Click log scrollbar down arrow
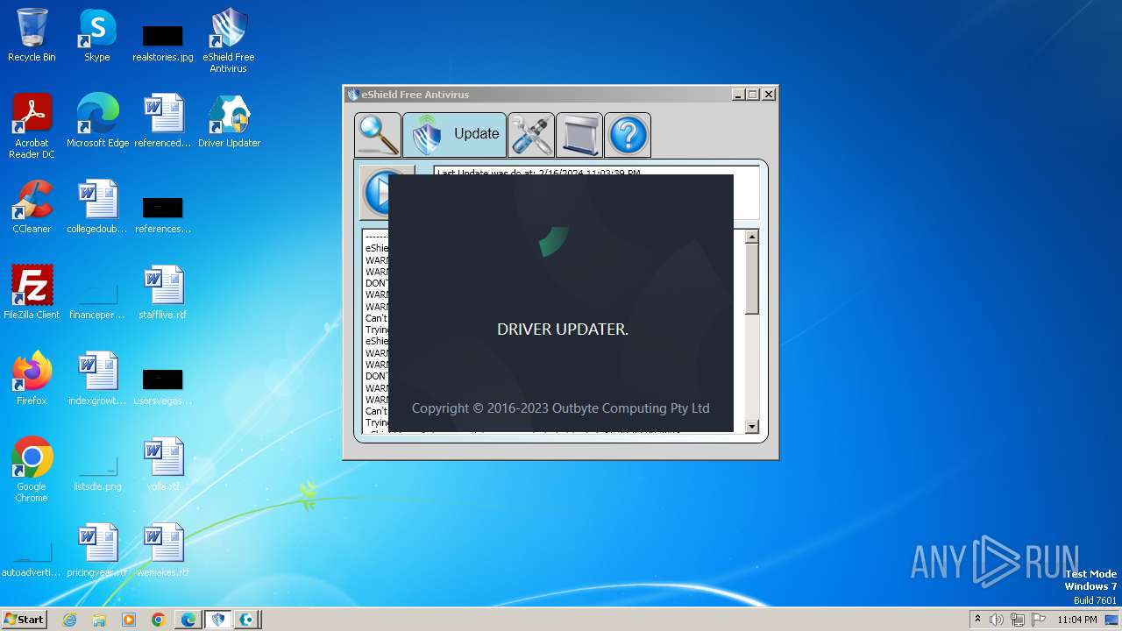1122x631 pixels. point(751,427)
